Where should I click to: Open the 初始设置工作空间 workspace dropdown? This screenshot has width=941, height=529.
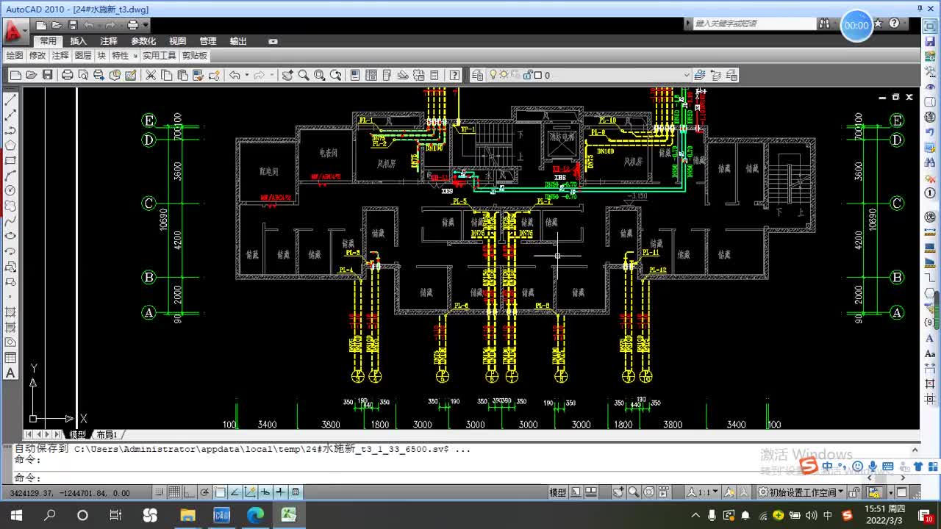[801, 492]
